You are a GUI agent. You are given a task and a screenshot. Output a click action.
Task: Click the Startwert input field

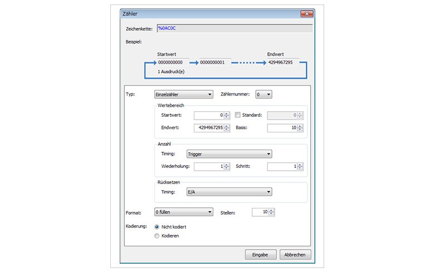coord(208,115)
